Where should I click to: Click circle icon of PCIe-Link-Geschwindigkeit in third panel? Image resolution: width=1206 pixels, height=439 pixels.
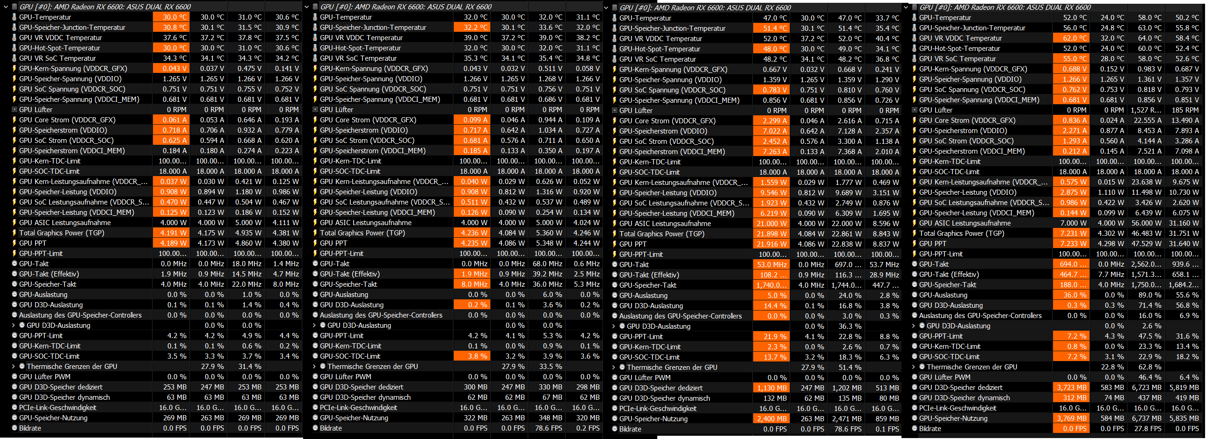click(x=615, y=409)
